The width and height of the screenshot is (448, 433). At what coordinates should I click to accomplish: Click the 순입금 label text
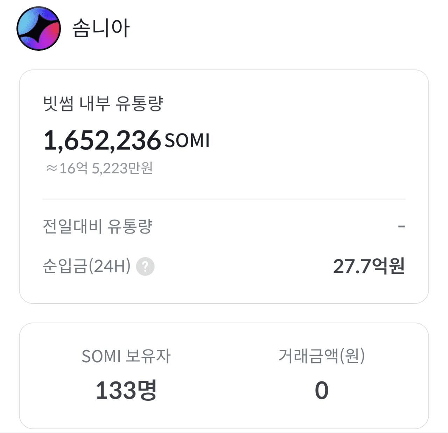pos(64,266)
